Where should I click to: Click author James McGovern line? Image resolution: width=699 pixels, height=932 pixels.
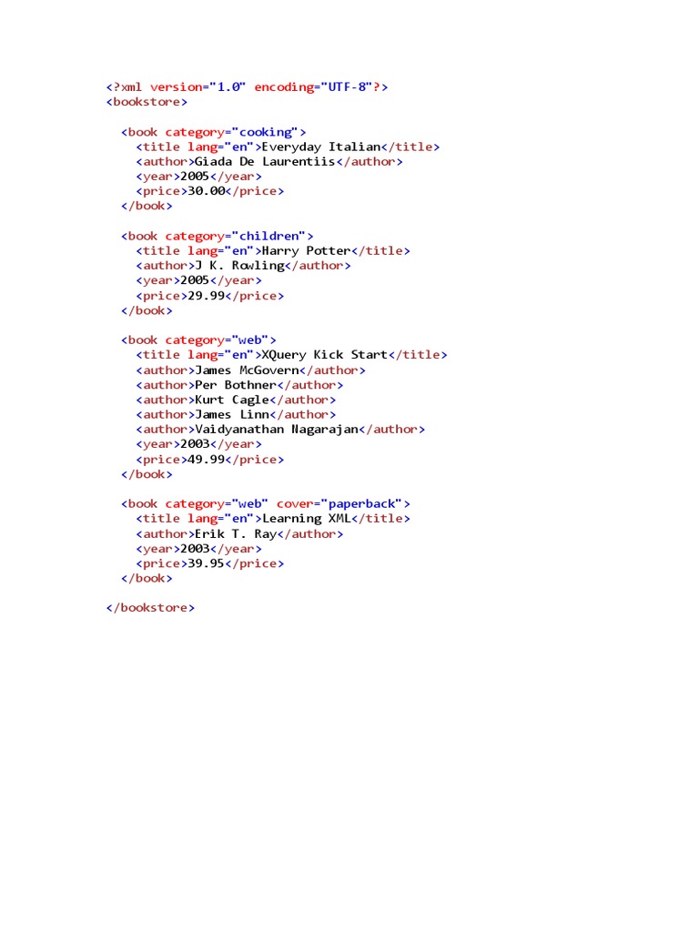(x=251, y=370)
